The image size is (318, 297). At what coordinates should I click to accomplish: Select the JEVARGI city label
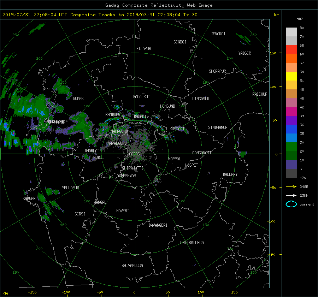(218, 34)
